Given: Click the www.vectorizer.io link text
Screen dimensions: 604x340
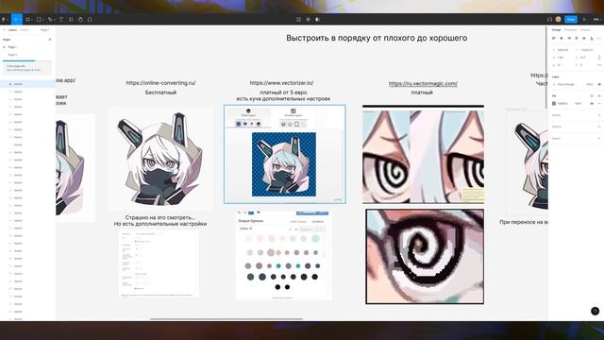Looking at the screenshot, I should [x=281, y=83].
